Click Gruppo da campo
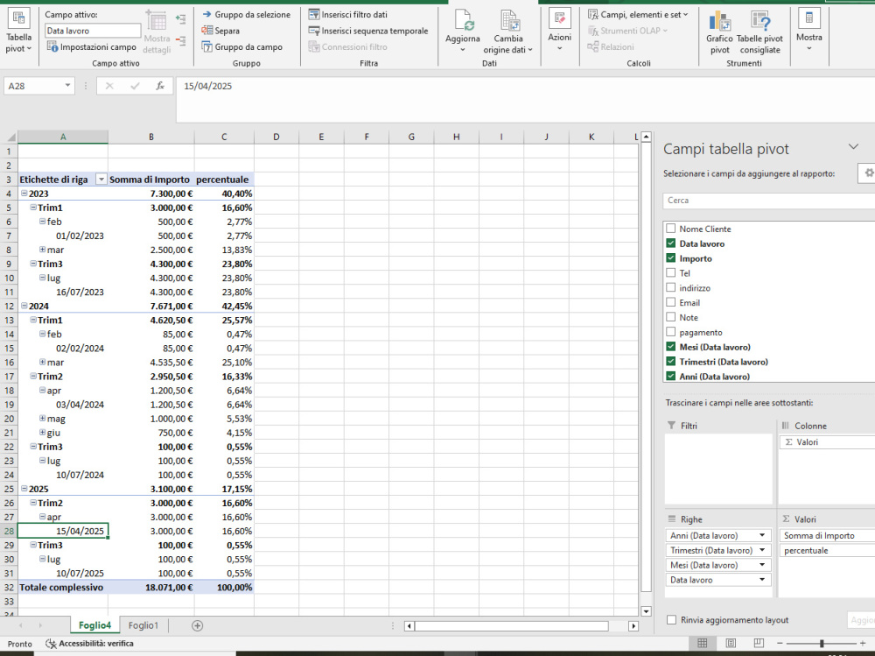 click(x=241, y=47)
